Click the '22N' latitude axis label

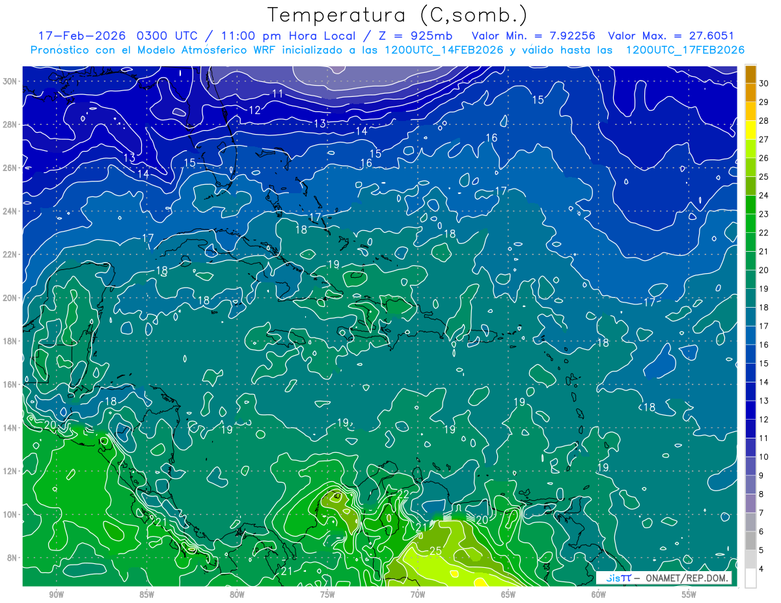pyautogui.click(x=10, y=254)
